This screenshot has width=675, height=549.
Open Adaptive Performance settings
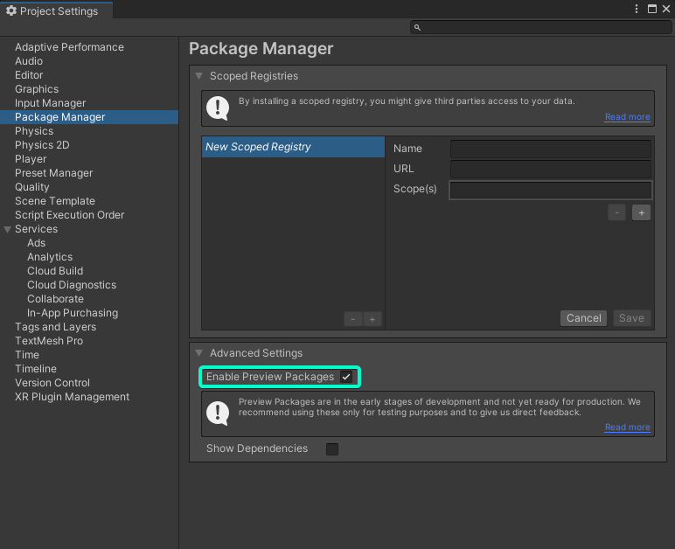pyautogui.click(x=69, y=47)
